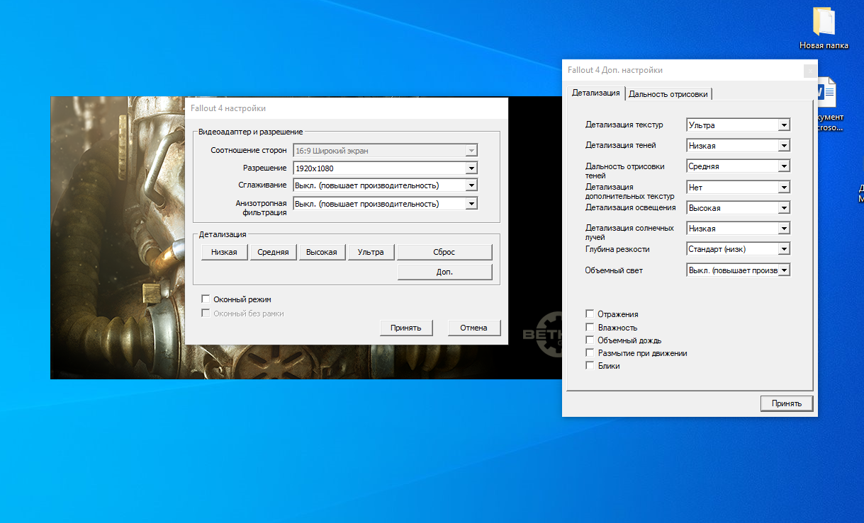Expand the Глубина резкости dropdown
The width and height of the screenshot is (864, 523).
coord(783,249)
